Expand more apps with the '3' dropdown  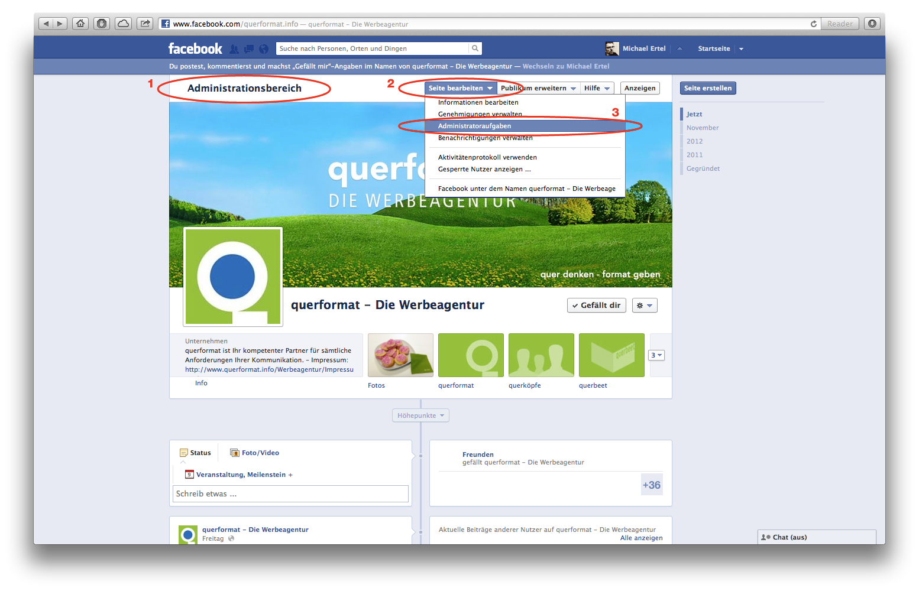coord(656,355)
